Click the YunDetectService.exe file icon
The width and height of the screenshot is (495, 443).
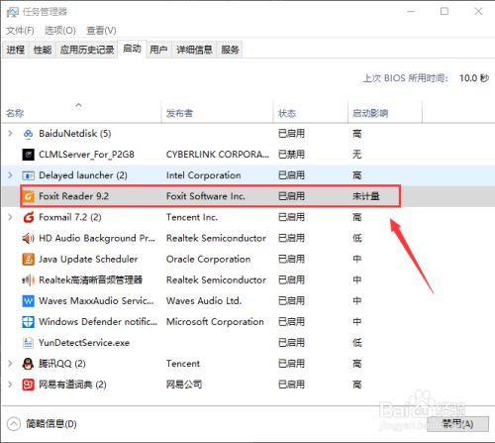coord(28,343)
